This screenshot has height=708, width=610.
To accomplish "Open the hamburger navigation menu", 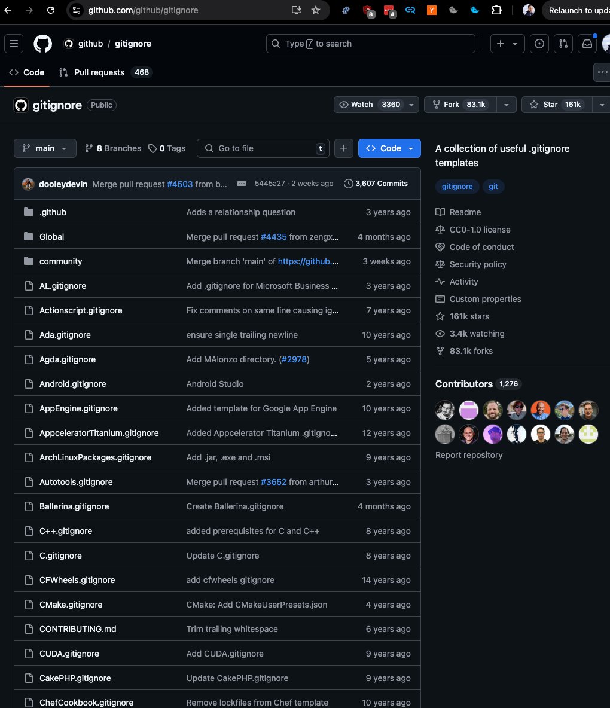I will click(x=14, y=44).
